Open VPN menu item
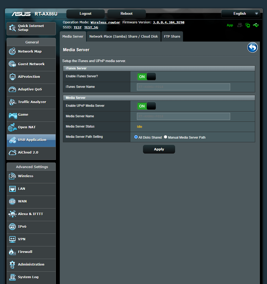Viewport: 267px width, 284px height. [x=31, y=240]
